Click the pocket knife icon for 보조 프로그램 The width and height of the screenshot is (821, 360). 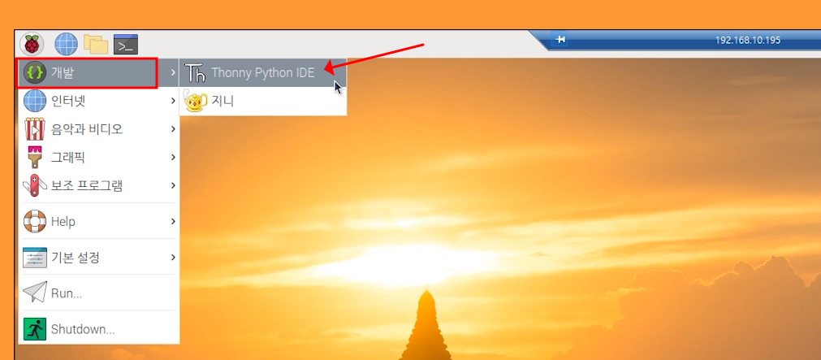35,185
